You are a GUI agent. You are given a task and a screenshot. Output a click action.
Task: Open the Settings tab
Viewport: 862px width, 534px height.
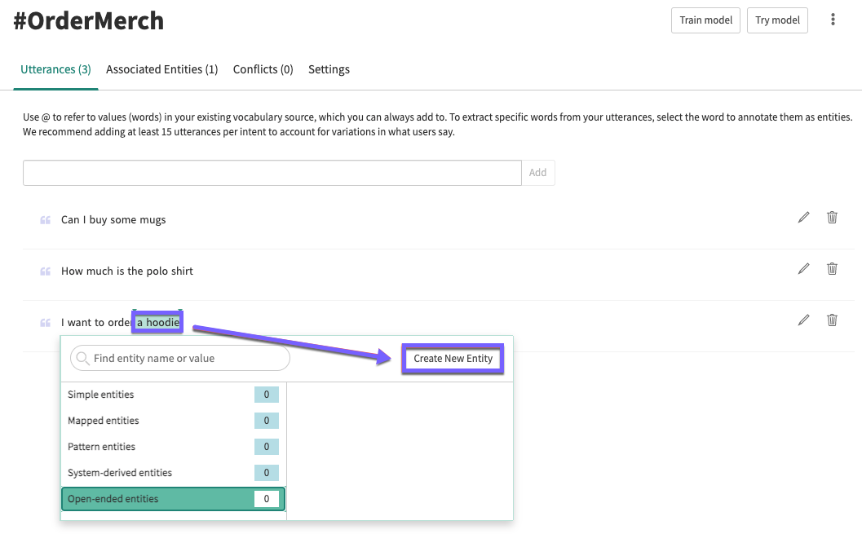[329, 70]
